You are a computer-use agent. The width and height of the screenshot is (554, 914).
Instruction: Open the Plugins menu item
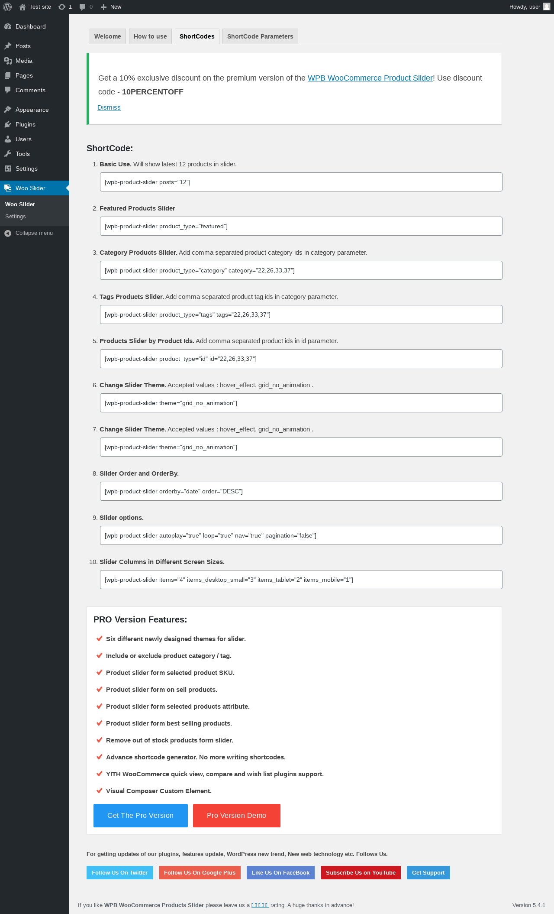point(35,124)
